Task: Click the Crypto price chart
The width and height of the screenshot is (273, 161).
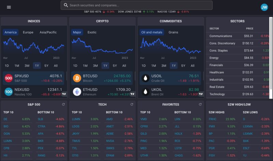Action: coord(102,46)
